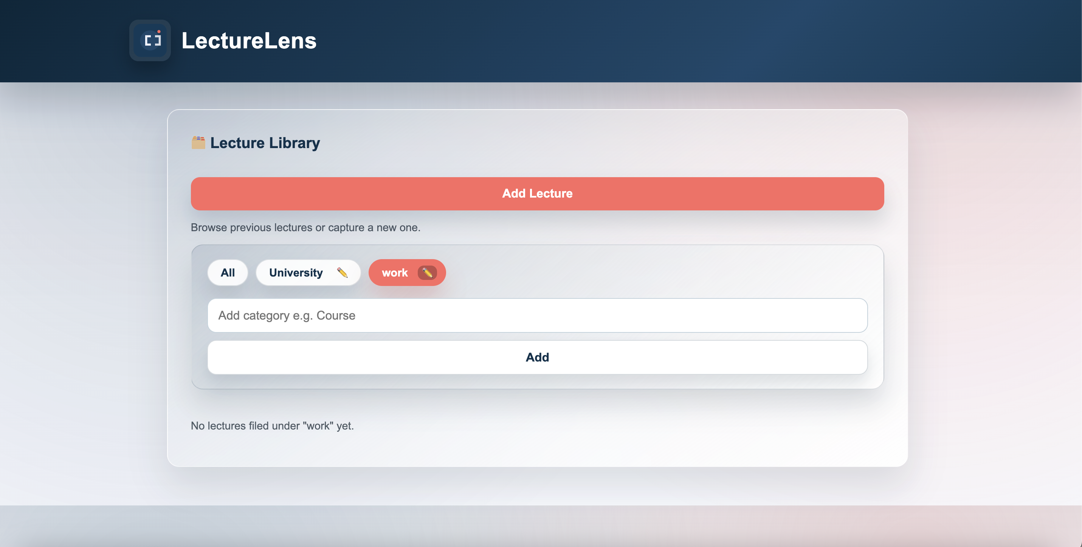Click the Course placeholder text in input

335,315
